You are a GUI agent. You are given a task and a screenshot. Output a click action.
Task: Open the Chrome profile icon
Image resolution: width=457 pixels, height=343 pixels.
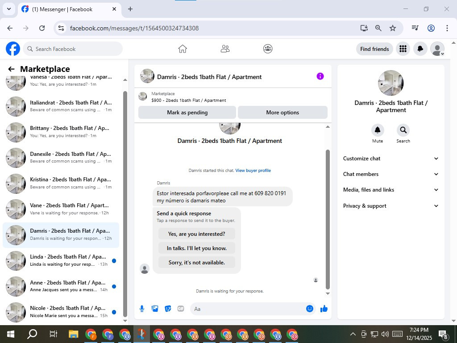(x=431, y=28)
